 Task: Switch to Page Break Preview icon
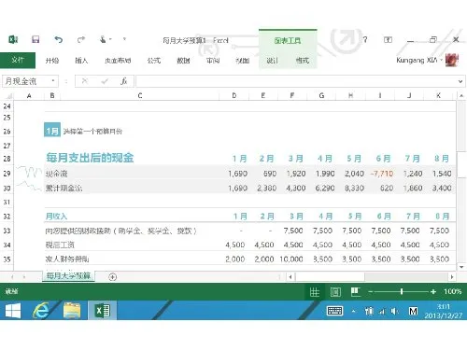click(356, 292)
